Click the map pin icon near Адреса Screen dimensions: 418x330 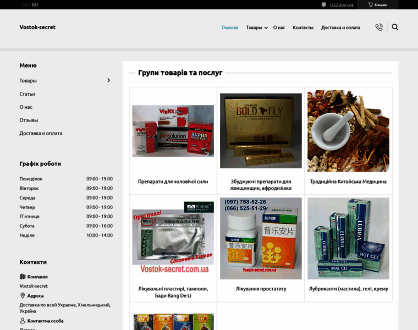(23, 295)
